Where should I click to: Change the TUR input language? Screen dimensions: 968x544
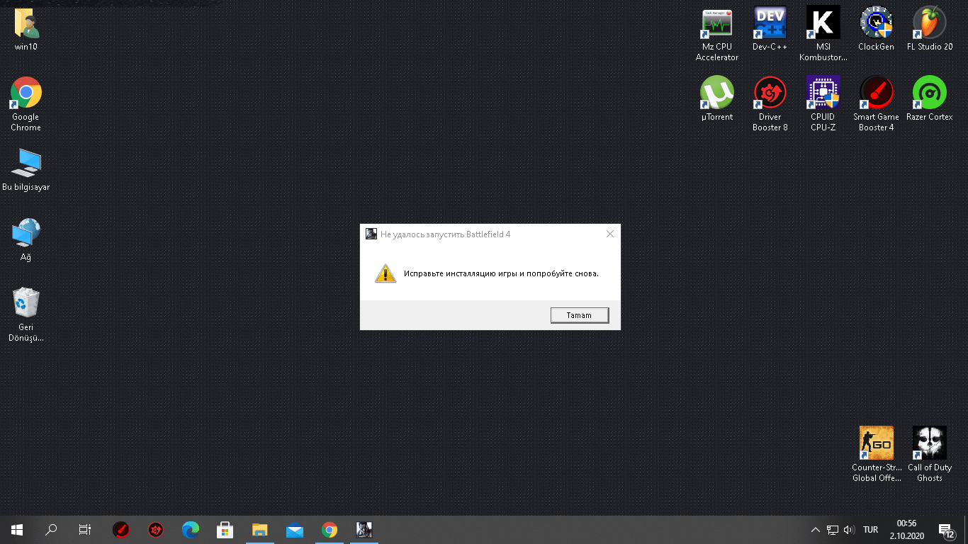point(871,530)
